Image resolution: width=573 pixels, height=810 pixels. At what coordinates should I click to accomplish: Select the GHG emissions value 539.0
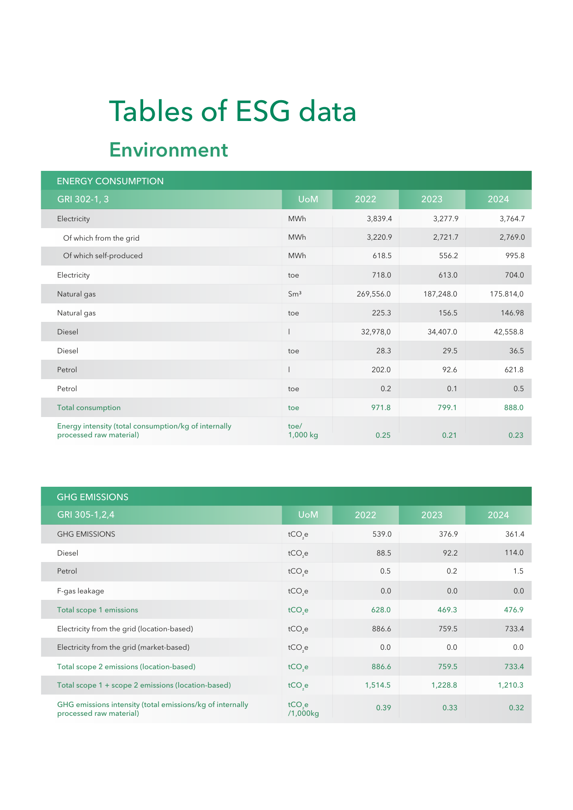pos(382,534)
